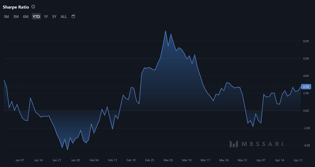Select the 1M time range

[6, 17]
